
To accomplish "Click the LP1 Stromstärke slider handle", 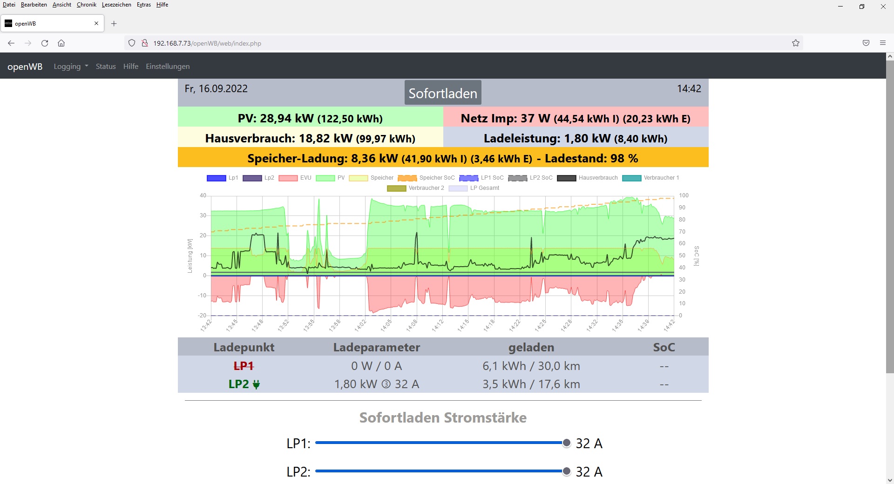I will 566,443.
